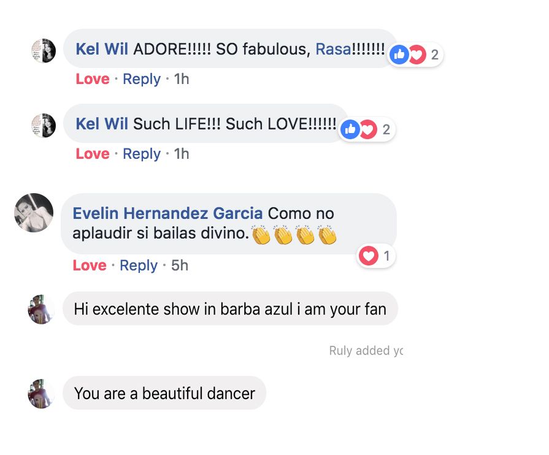The width and height of the screenshot is (549, 455).
Task: Toggle Love on the ADORE comment
Action: pyautogui.click(x=93, y=79)
